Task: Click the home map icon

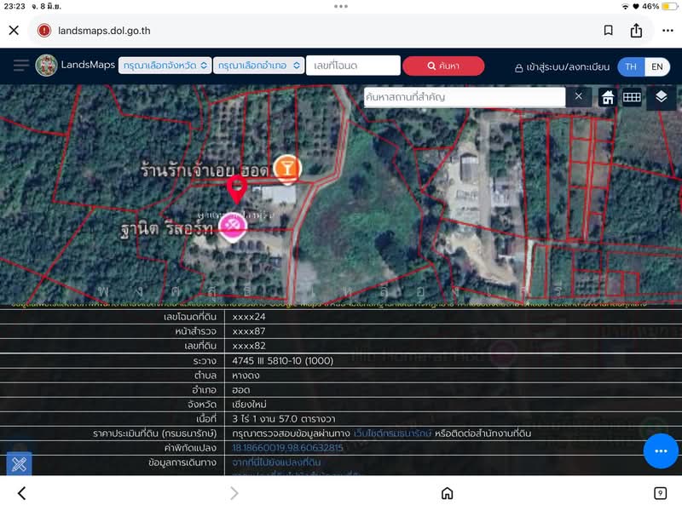Action: [608, 97]
